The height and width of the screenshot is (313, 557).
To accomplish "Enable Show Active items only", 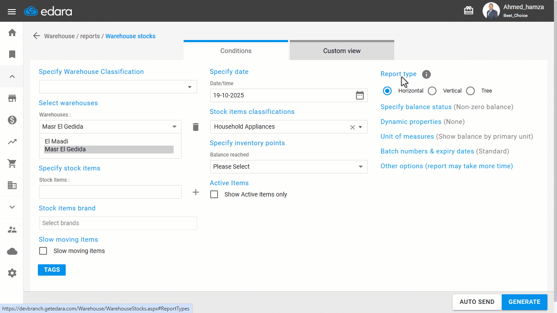I will click(x=214, y=194).
